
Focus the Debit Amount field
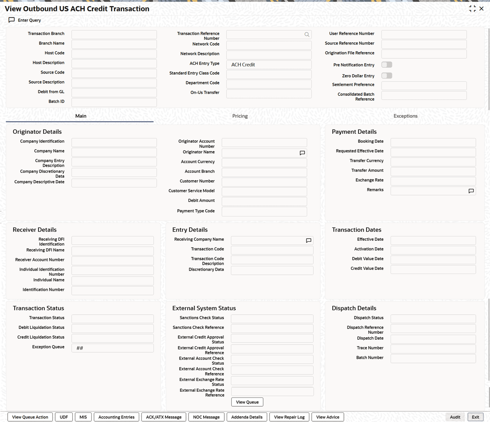(x=264, y=201)
